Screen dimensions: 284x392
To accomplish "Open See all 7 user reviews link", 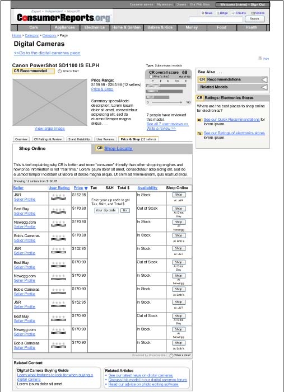I will (167, 124).
